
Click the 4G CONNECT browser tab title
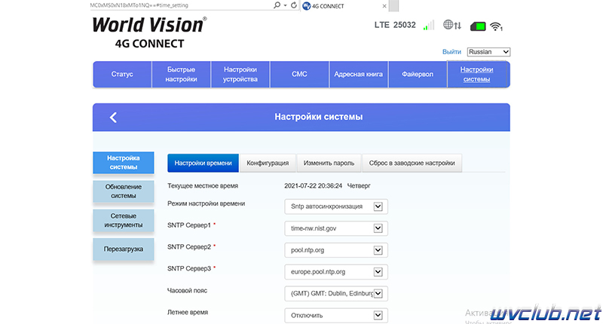tap(328, 6)
